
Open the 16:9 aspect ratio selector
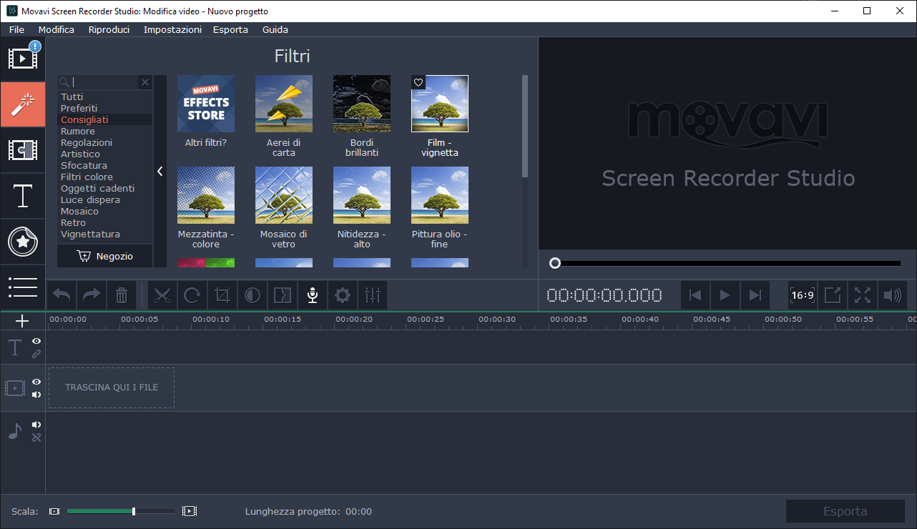point(802,295)
